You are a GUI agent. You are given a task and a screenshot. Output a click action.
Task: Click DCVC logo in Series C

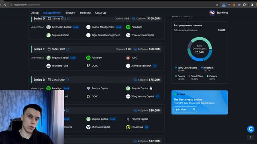[88, 66]
